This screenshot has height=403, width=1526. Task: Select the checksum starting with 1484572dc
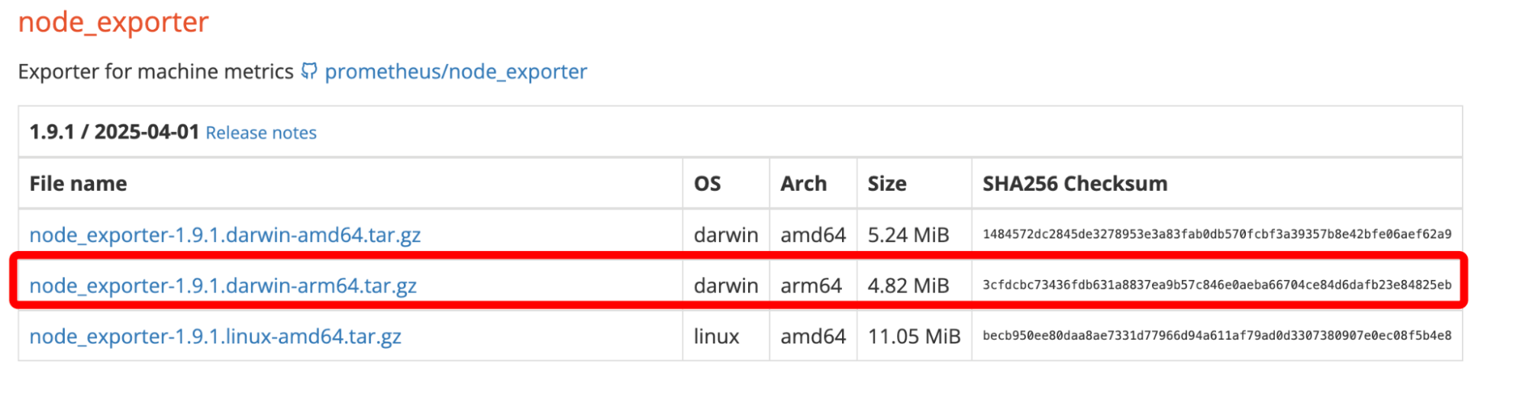point(1217,234)
